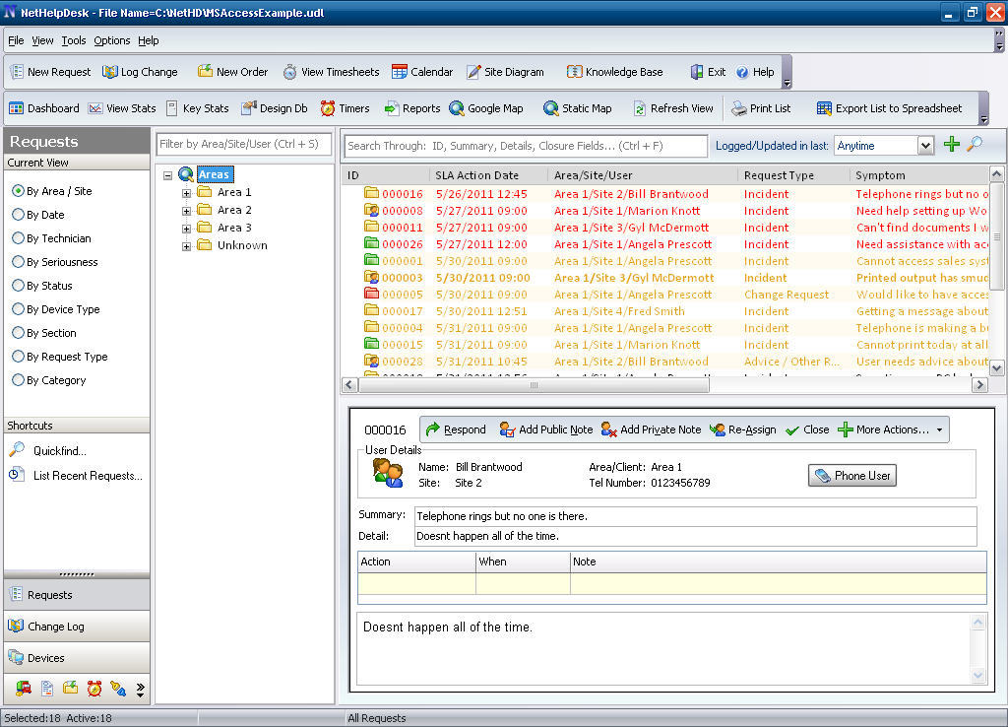Select the By Status view
Screen dimensions: 1008x727
(x=42, y=286)
